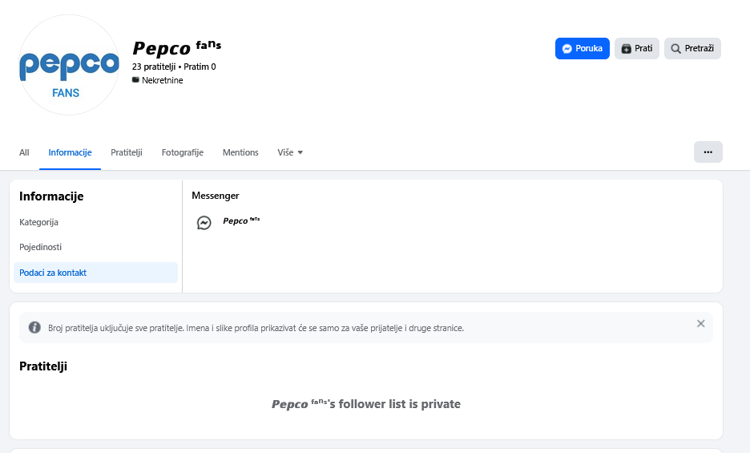The image size is (750, 453).
Task: Click the Nekretnine category icon
Action: coord(135,80)
